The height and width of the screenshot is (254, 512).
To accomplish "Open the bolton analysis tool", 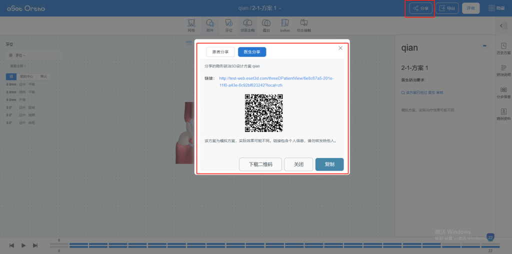I will pyautogui.click(x=285, y=25).
